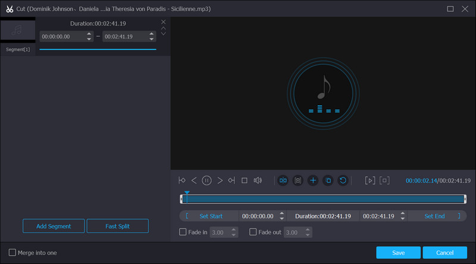Enable the Fade in checkbox

pyautogui.click(x=183, y=232)
